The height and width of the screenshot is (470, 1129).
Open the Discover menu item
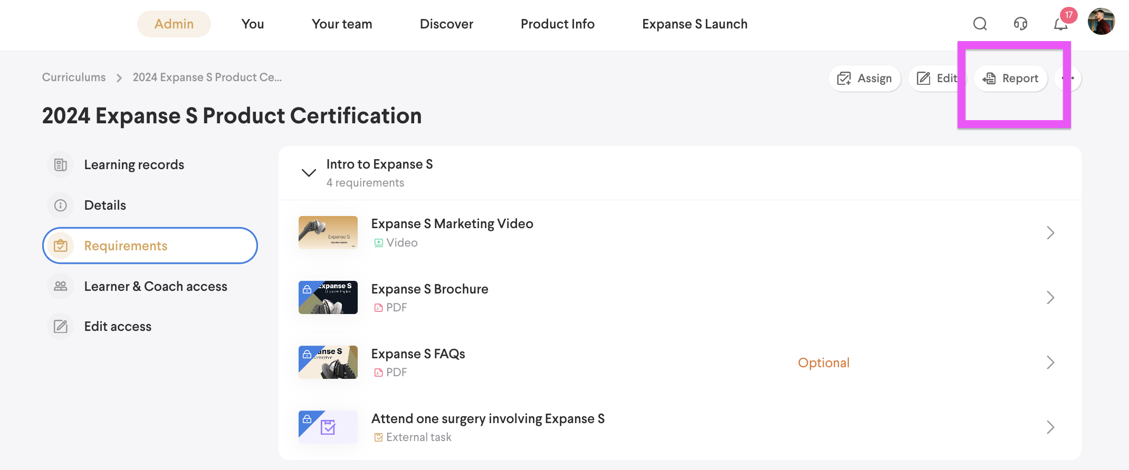446,24
